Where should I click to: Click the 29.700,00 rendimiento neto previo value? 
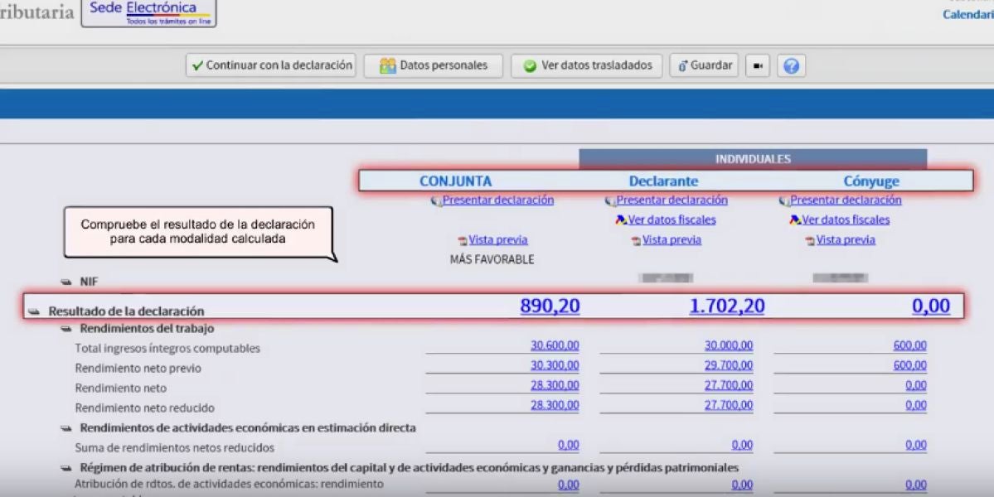pyautogui.click(x=729, y=365)
